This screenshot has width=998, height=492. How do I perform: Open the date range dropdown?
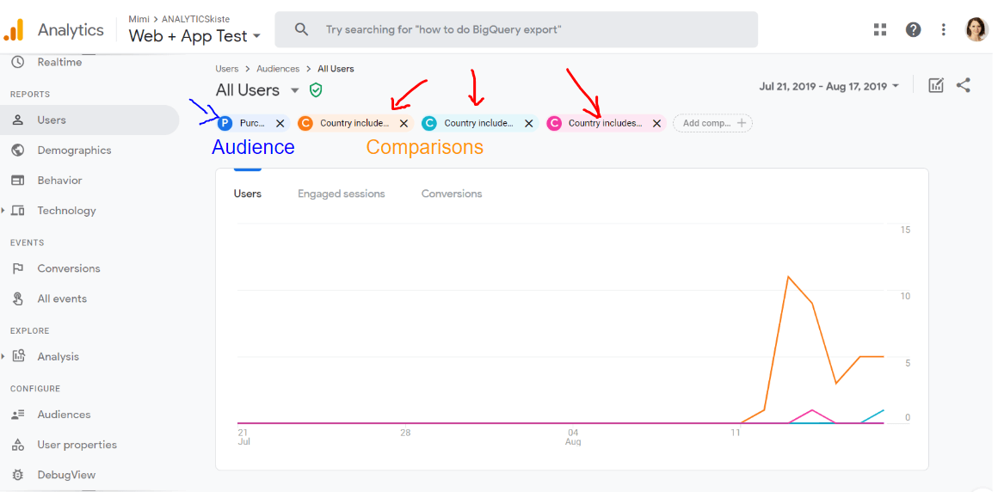[829, 86]
